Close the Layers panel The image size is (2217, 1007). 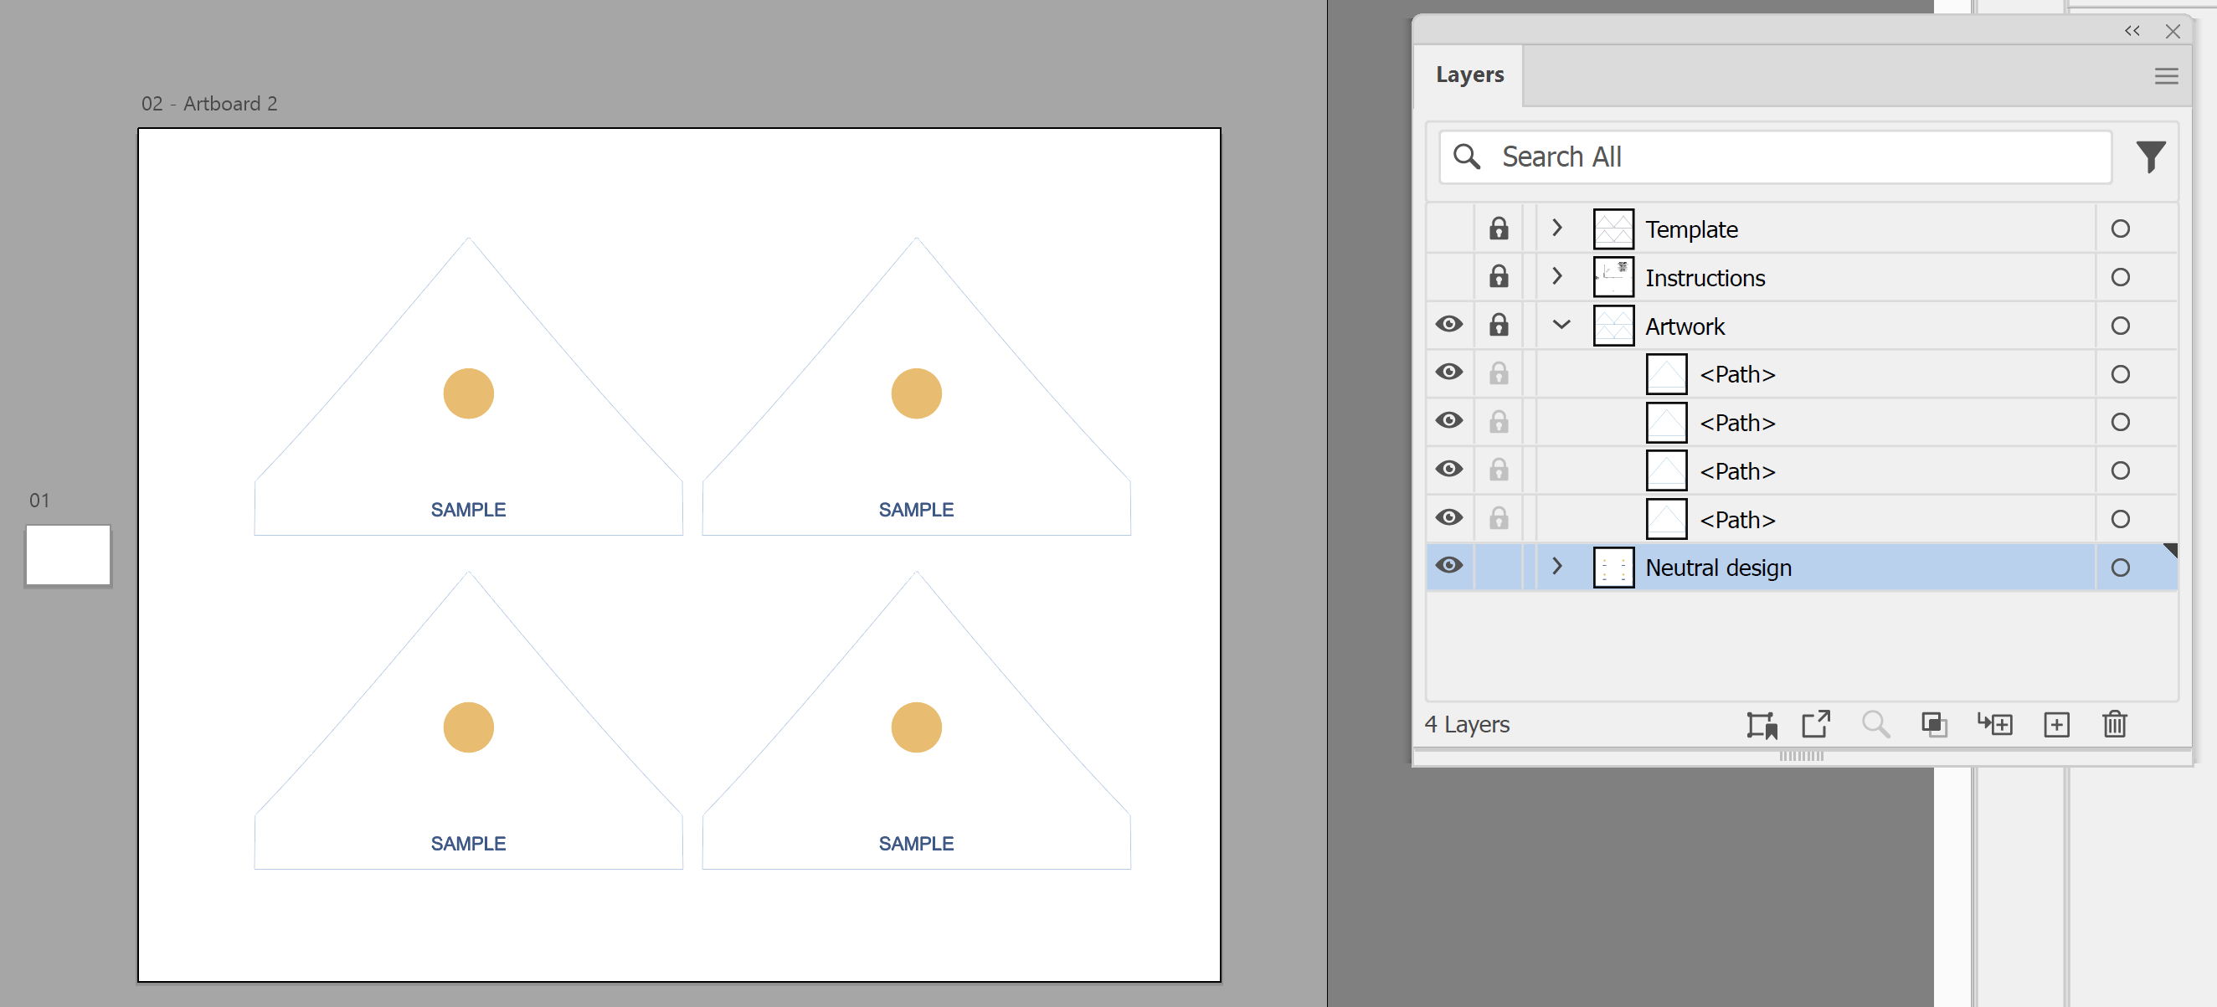click(2173, 31)
